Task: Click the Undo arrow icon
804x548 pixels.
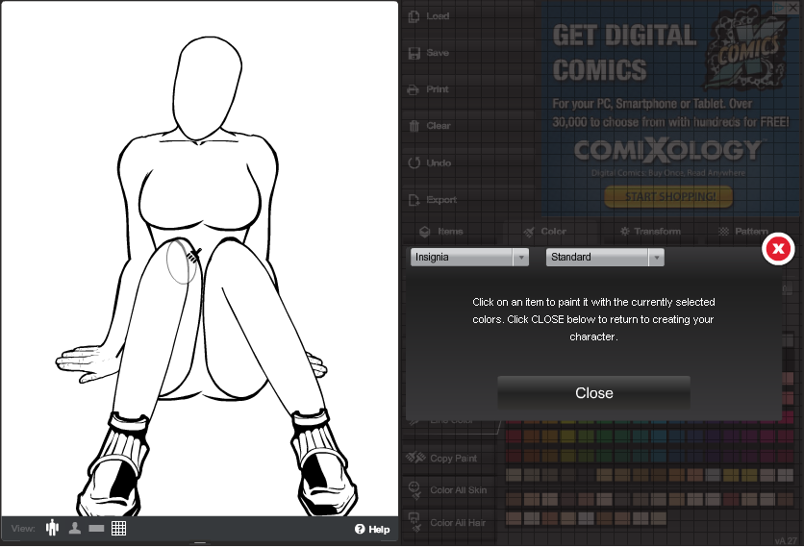Action: pyautogui.click(x=414, y=163)
